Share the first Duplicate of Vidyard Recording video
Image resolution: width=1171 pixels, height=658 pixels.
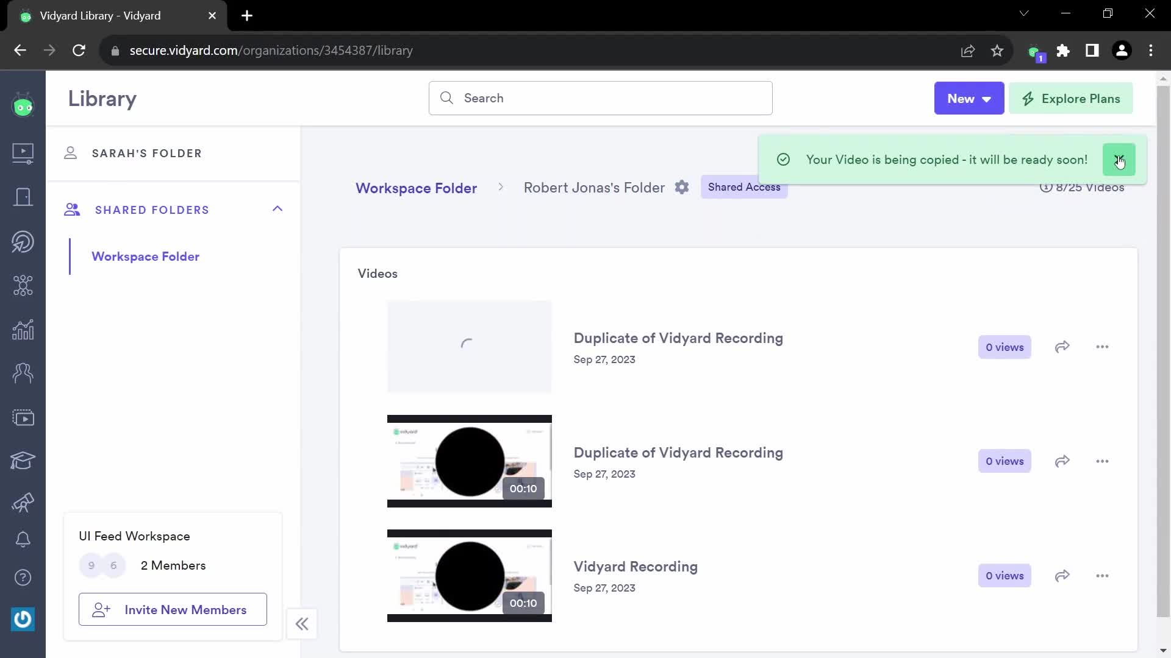(x=1062, y=347)
